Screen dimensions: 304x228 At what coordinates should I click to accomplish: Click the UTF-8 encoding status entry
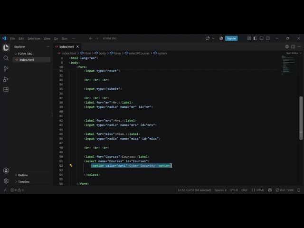(x=234, y=190)
